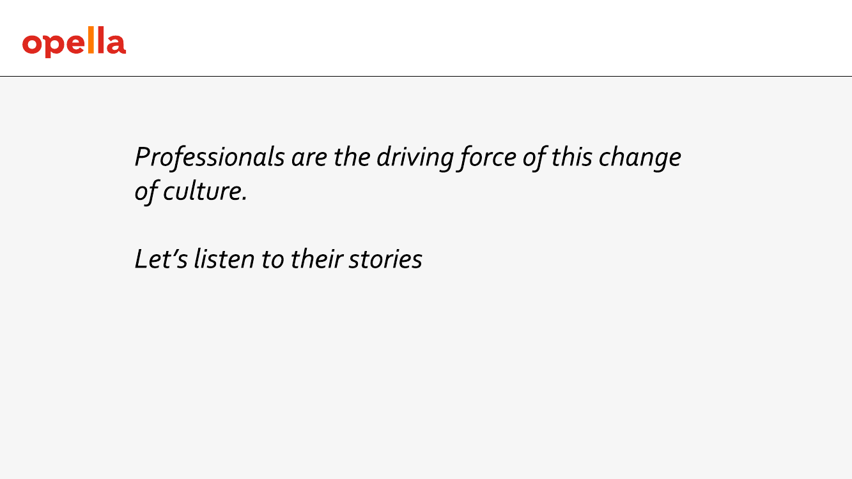852x479 pixels.
Task: Click the "Let's listen to their stories" line
Action: pos(279,259)
